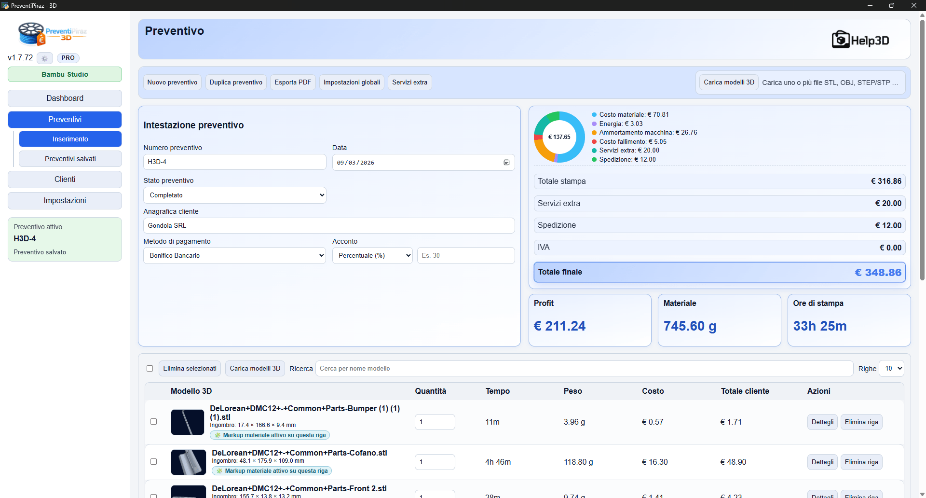Go to Preventivi salvati
This screenshot has width=926, height=498.
click(70, 159)
